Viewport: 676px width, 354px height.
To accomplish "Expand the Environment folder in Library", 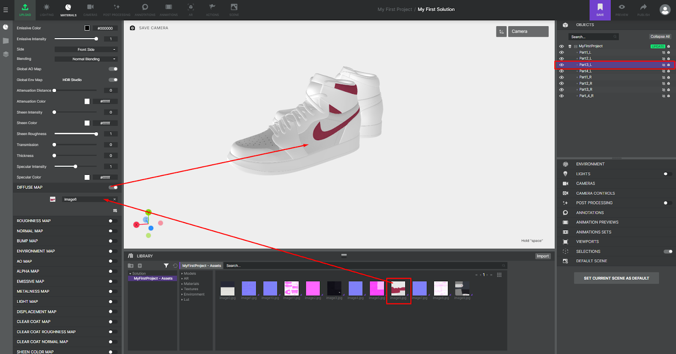I will point(182,294).
